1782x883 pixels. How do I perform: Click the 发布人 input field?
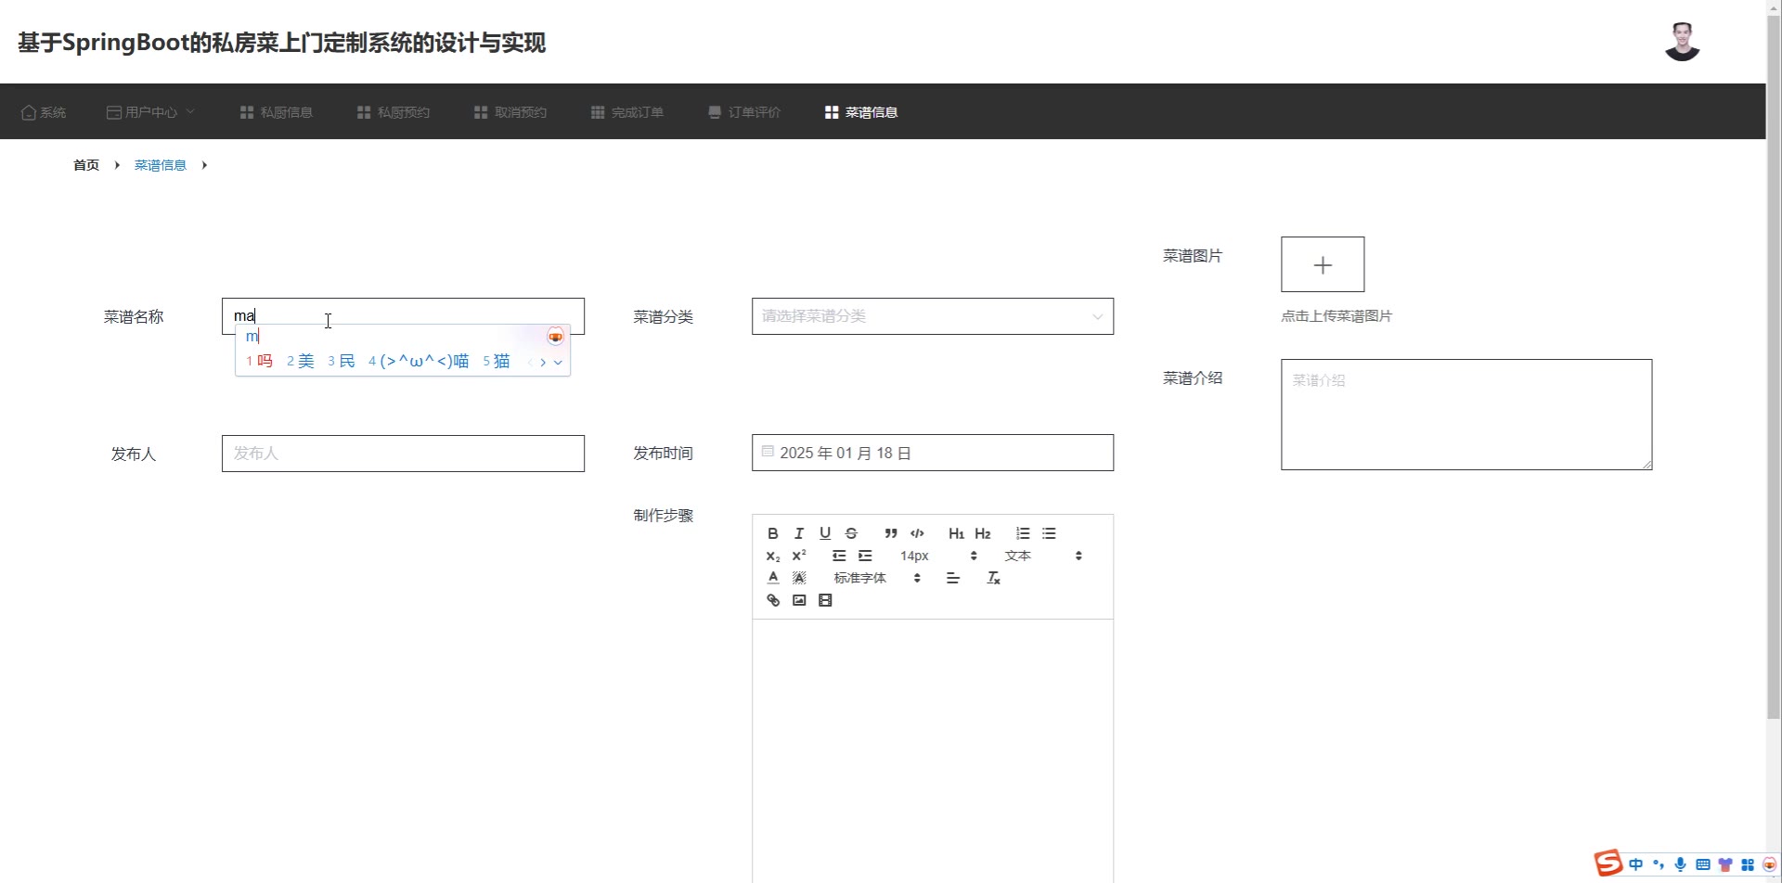point(403,454)
